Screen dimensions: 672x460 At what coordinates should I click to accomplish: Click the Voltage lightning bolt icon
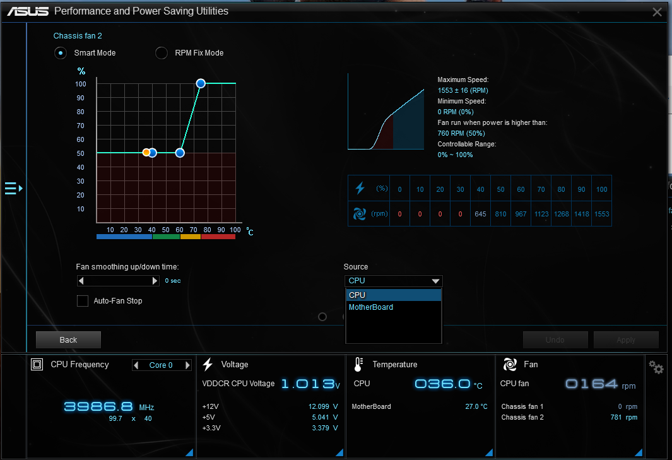208,364
